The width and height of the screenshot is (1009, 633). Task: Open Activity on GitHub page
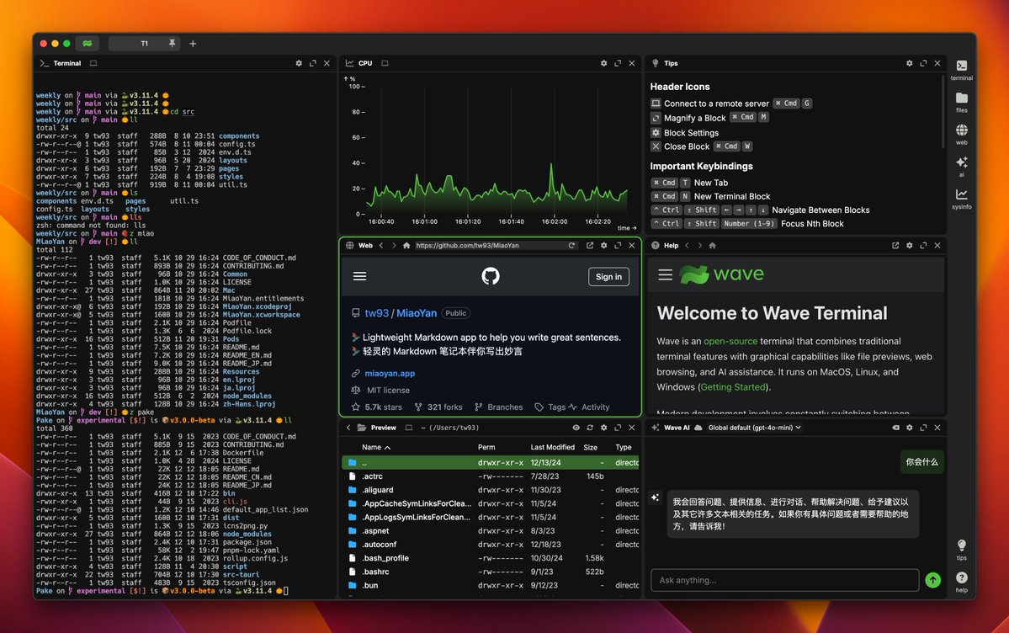pyautogui.click(x=589, y=407)
